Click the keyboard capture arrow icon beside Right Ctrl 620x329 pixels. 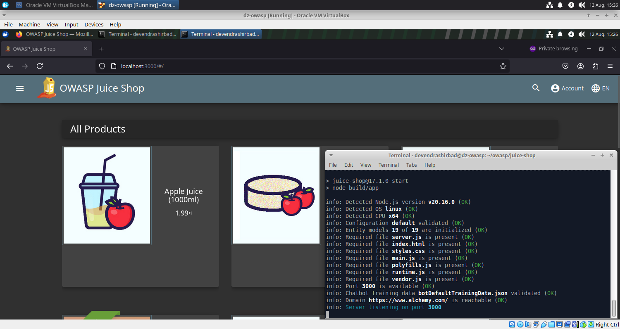click(x=591, y=324)
